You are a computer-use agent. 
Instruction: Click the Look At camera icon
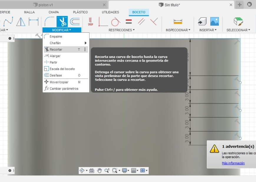click(x=92, y=171)
